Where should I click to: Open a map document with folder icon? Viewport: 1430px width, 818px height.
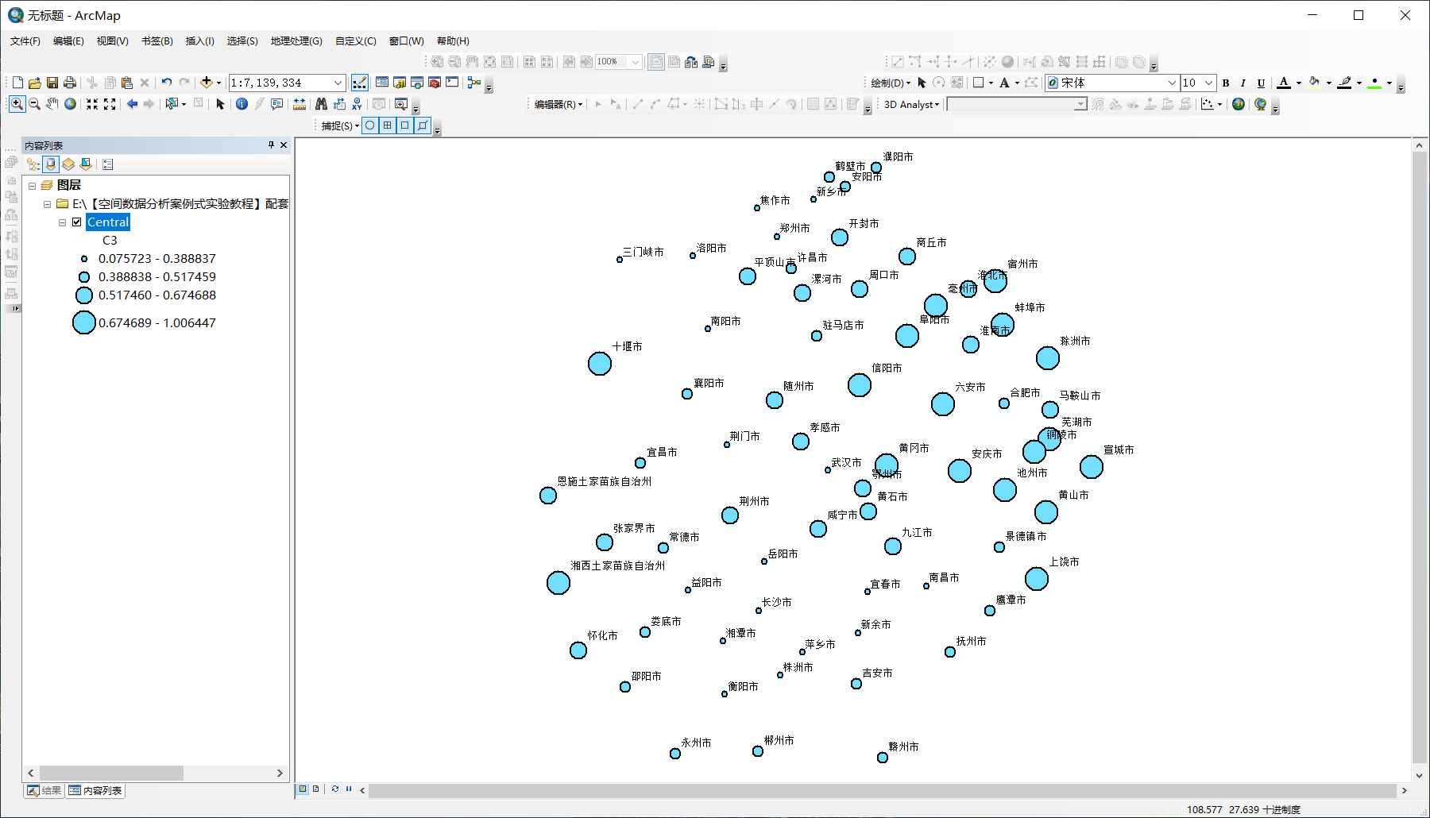tap(35, 83)
